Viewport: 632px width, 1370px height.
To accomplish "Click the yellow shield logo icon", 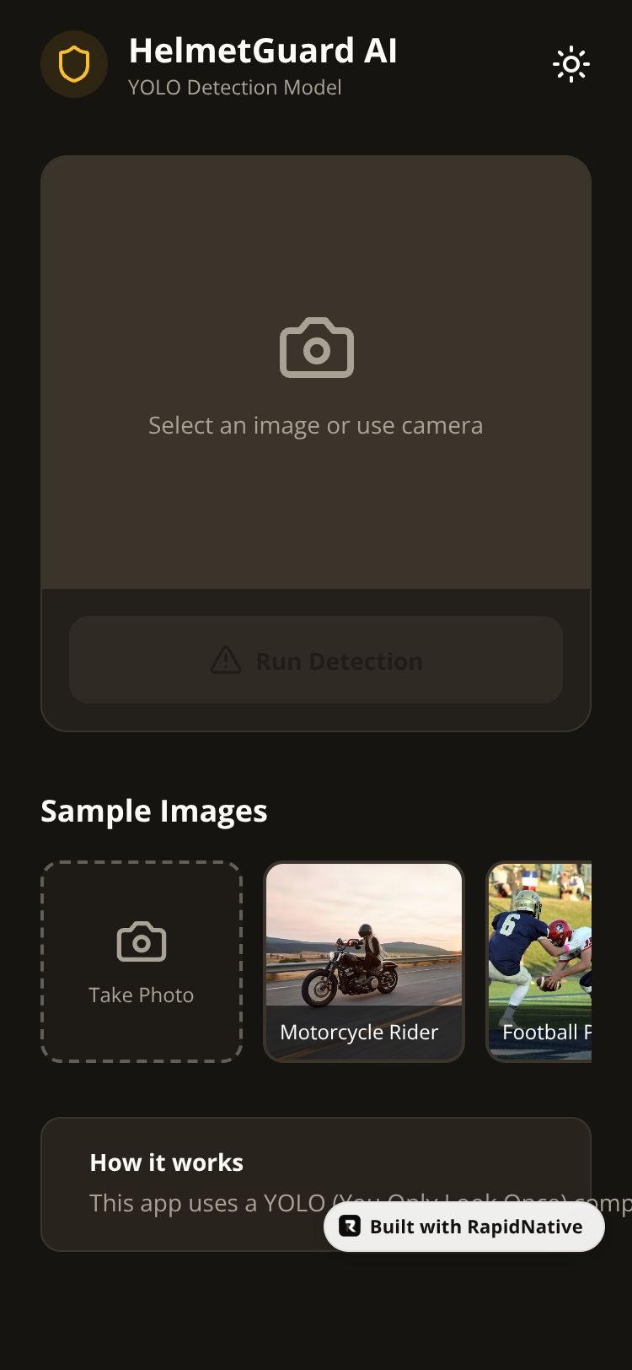I will [x=74, y=64].
